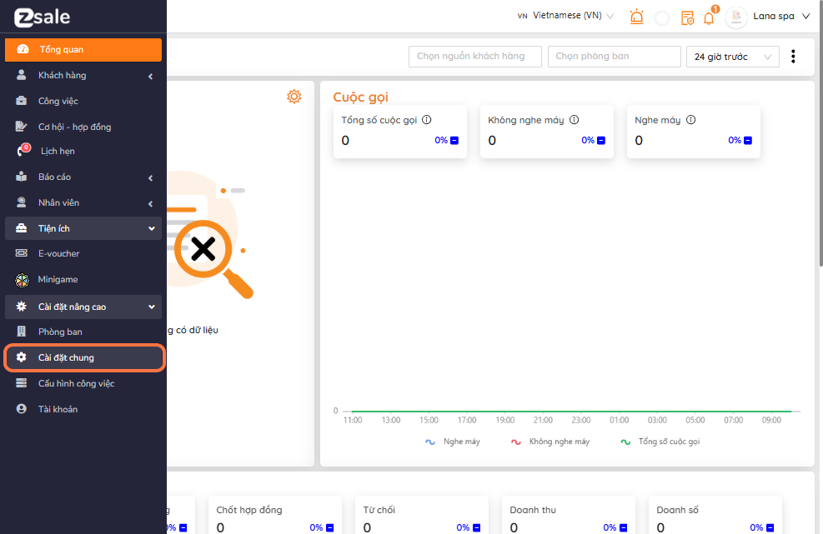Screen dimensions: 823x534
Task: Open the notification bell
Action: [x=710, y=17]
